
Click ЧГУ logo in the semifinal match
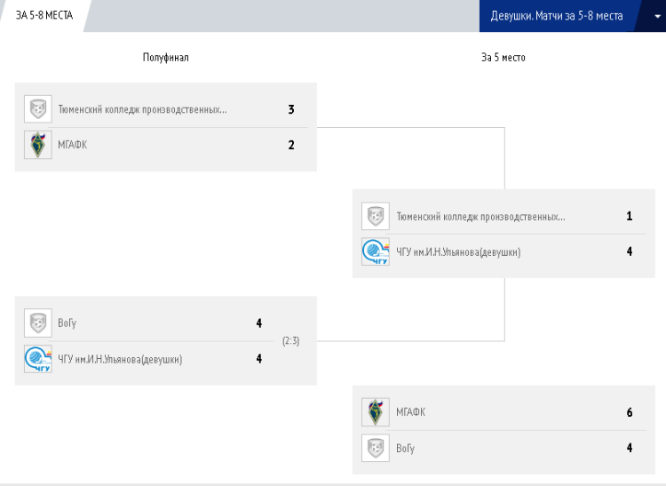point(37,359)
